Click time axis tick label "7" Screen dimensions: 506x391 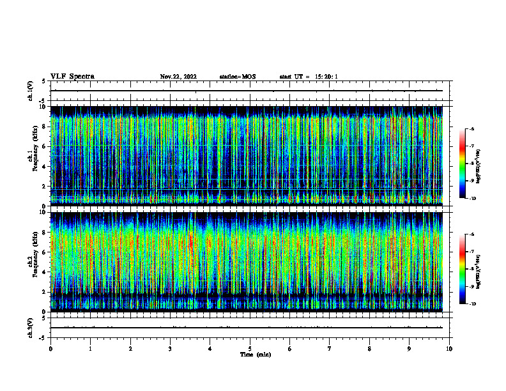click(330, 349)
